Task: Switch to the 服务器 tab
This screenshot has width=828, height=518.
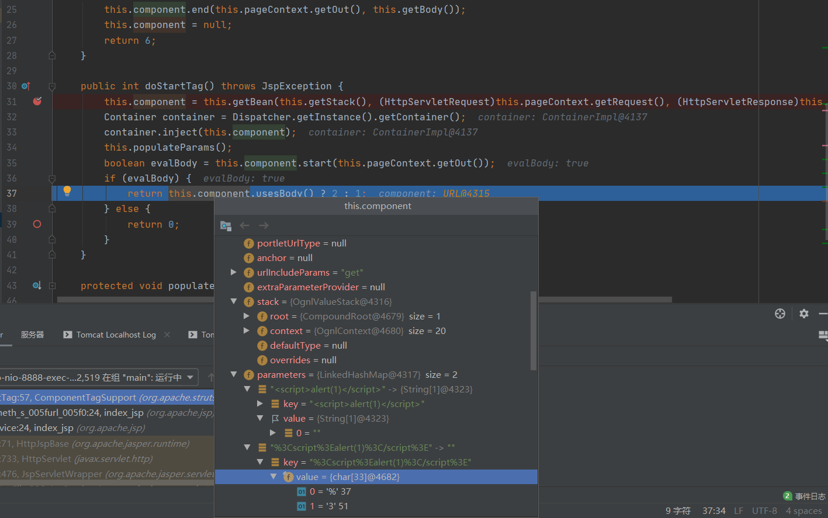Action: coord(33,335)
